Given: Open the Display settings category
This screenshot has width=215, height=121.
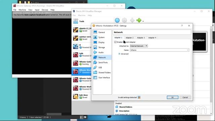Looking at the screenshot, I should point(102,42).
